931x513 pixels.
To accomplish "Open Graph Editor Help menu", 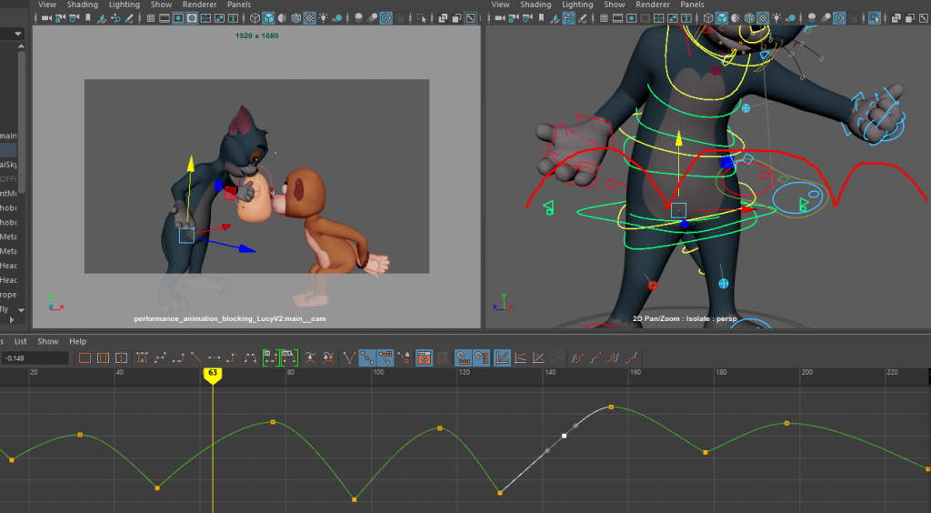I will tap(78, 341).
